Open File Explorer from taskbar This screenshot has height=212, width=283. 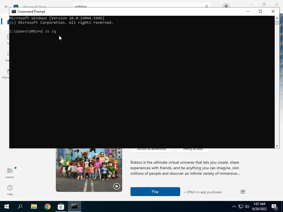click(x=34, y=206)
